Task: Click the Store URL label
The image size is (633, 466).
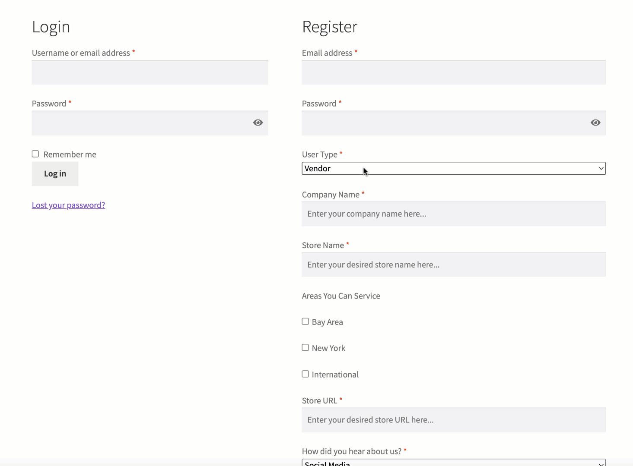Action: pyautogui.click(x=319, y=400)
